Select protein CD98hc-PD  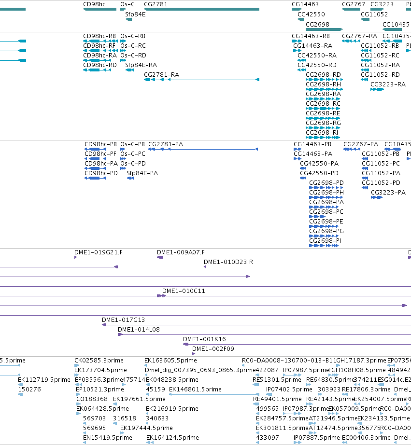pyautogui.click(x=95, y=178)
